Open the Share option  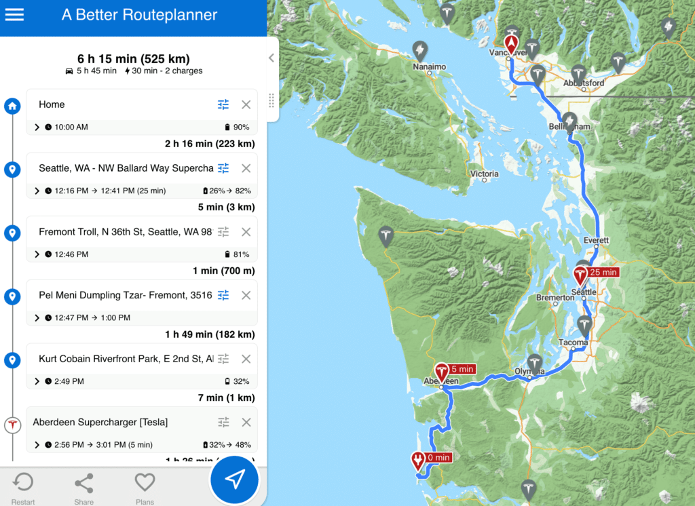pyautogui.click(x=84, y=488)
